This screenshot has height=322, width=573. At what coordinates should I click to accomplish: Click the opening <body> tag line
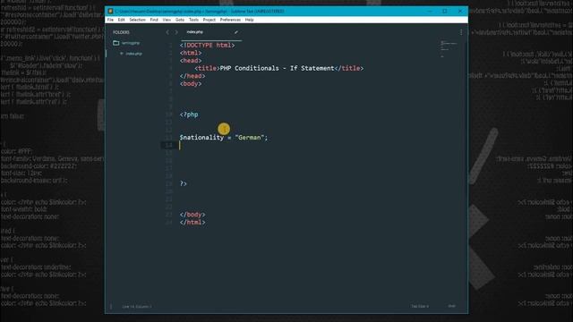click(191, 83)
